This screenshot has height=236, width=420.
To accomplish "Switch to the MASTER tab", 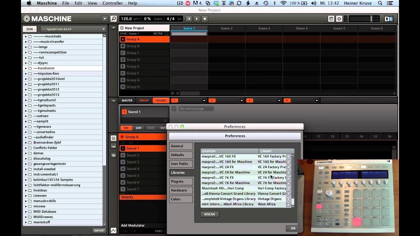I will coord(127,101).
